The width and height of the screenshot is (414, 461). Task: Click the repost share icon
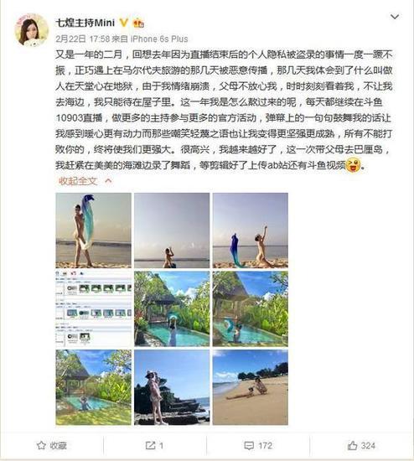pos(150,445)
